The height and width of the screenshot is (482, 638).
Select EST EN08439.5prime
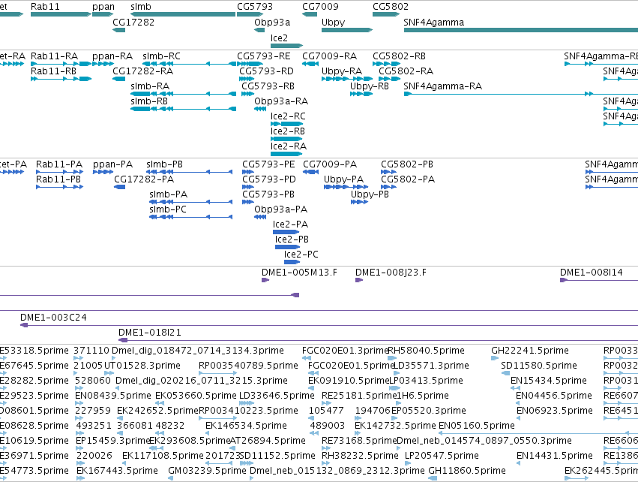click(x=113, y=396)
